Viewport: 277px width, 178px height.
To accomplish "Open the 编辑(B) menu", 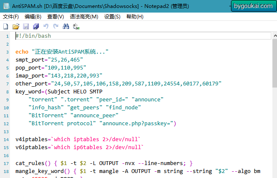I will coord(33,17).
